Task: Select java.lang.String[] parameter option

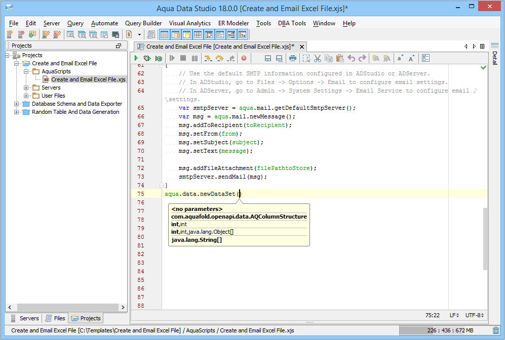Action: pos(197,240)
